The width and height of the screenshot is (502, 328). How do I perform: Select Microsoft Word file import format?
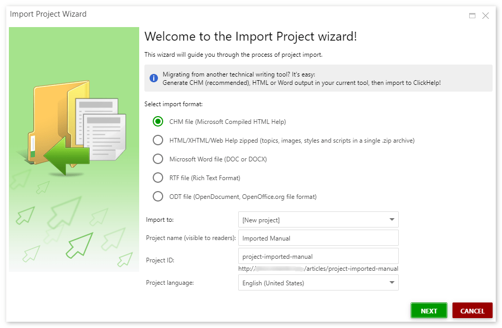click(157, 159)
